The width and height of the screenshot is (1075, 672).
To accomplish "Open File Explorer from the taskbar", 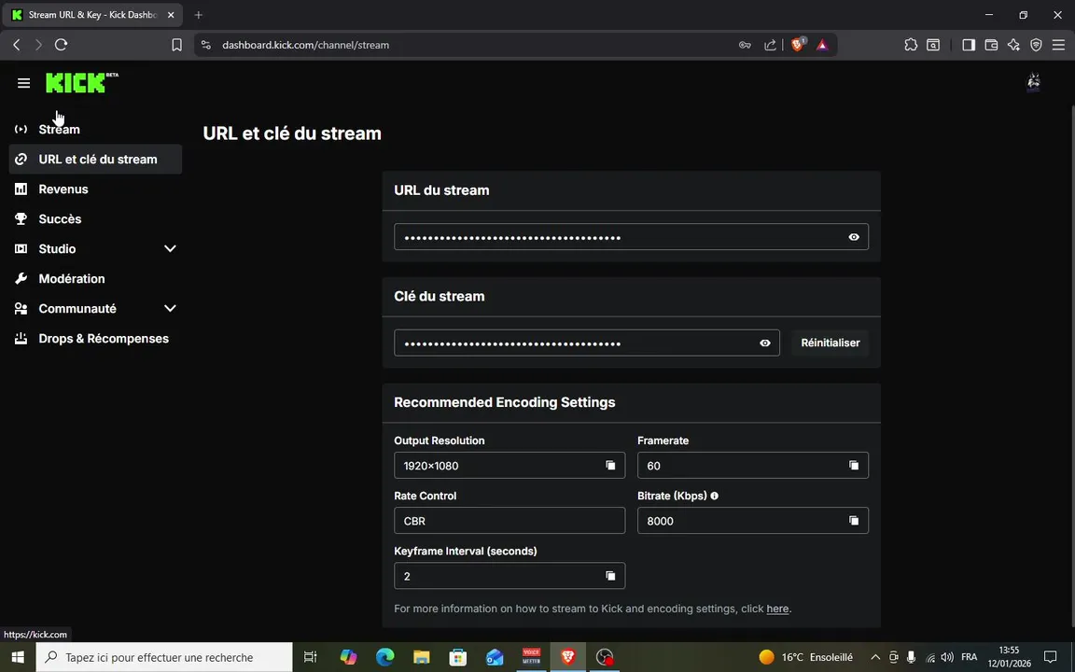I will pos(422,657).
